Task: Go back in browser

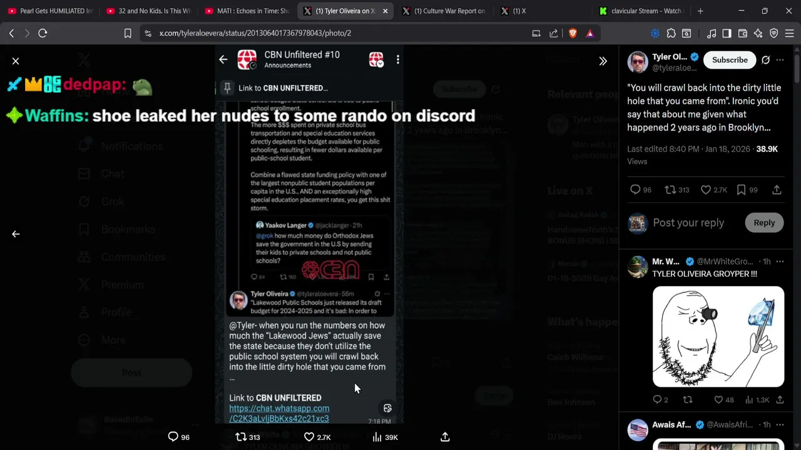Action: click(11, 33)
